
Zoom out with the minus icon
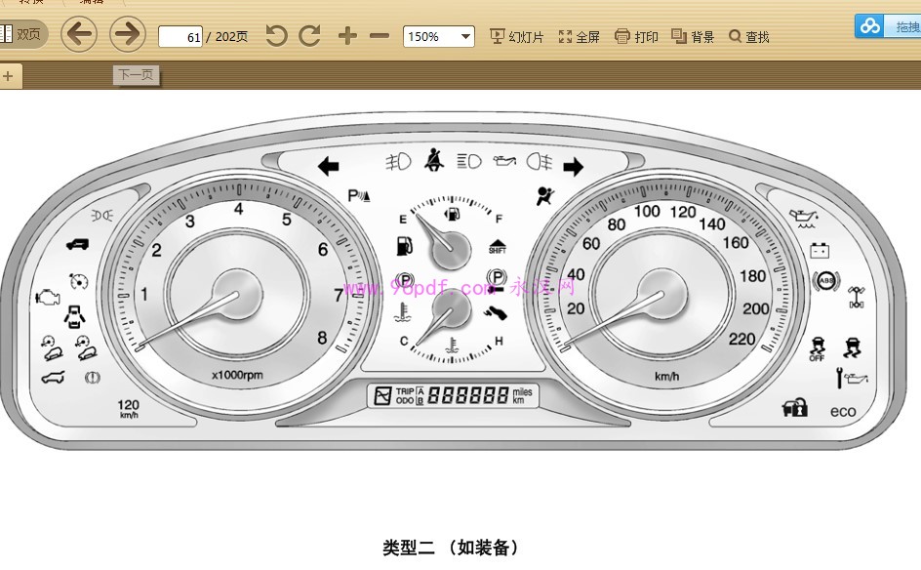[x=380, y=36]
